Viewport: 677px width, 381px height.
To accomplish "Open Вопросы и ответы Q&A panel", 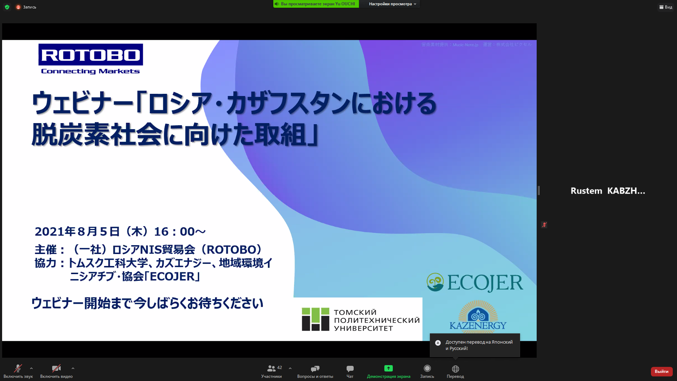I will tap(315, 371).
